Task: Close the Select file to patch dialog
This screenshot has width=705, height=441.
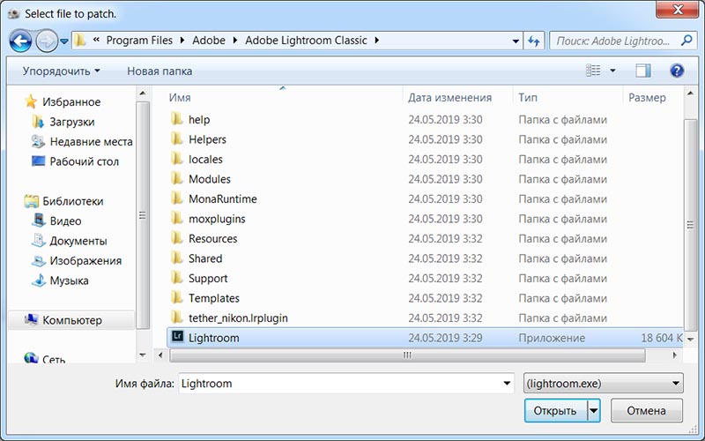Action: click(677, 9)
